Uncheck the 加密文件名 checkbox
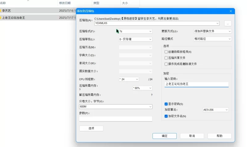This screenshot has width=247, height=147. pos(166,116)
